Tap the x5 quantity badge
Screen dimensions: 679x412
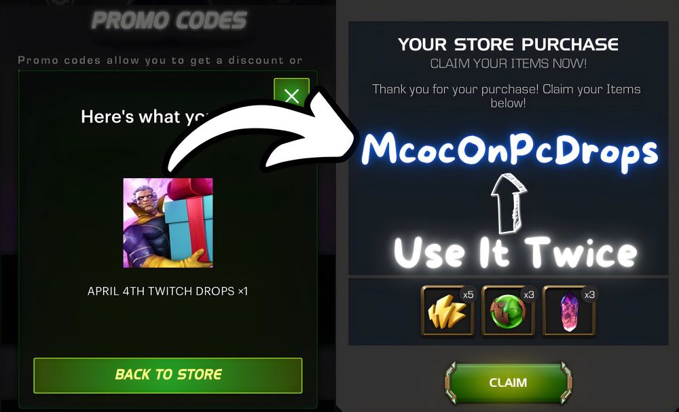pyautogui.click(x=468, y=295)
